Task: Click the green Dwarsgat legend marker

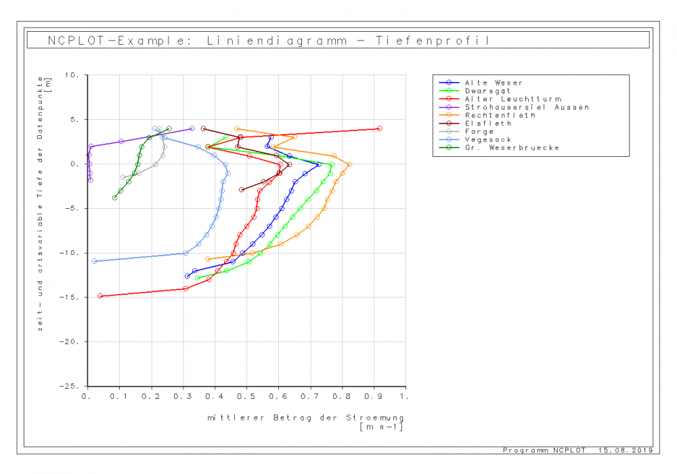Action: coord(449,91)
